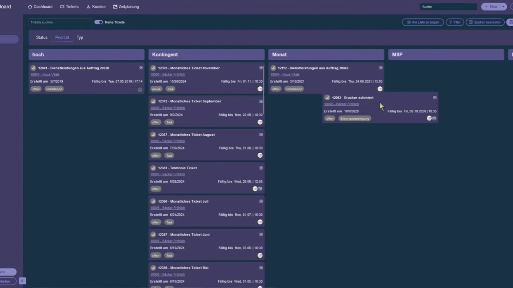Click the assignee avatar on Monatliches Ticket August
Image resolution: width=513 pixels, height=288 pixels.
(x=260, y=155)
